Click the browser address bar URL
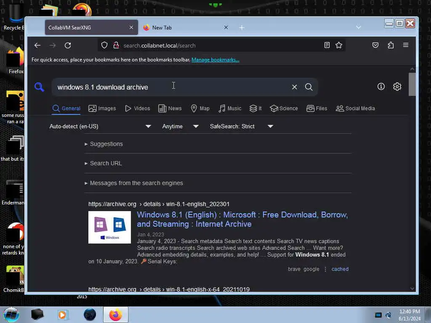This screenshot has width=431, height=323. (x=160, y=45)
